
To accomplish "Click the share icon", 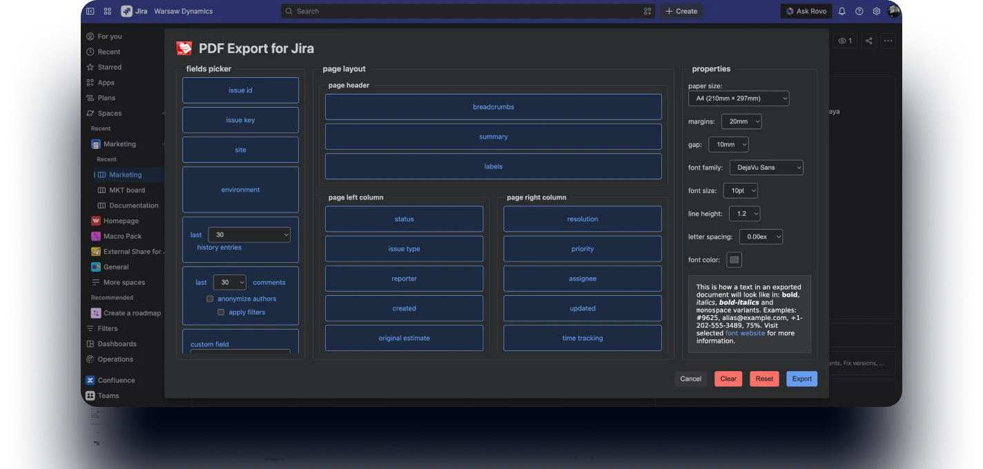I will click(x=869, y=41).
